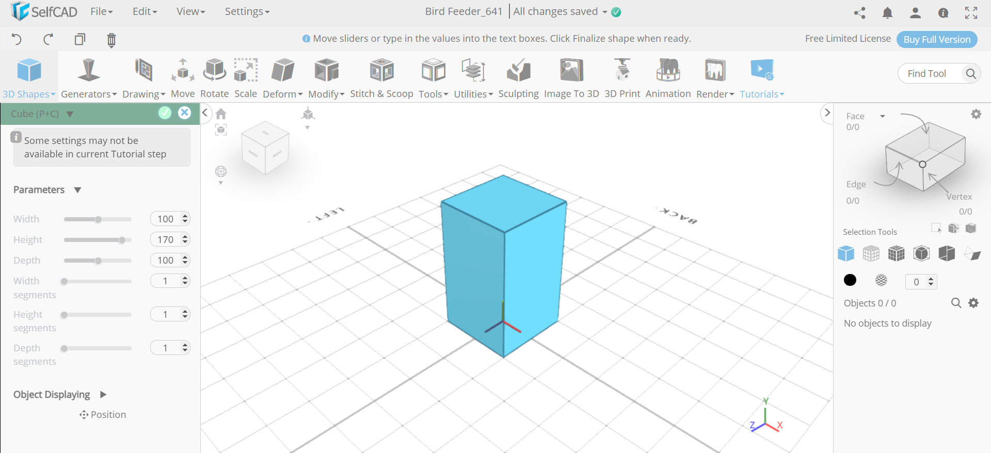Select the Scale tool
The height and width of the screenshot is (453, 991).
point(246,78)
